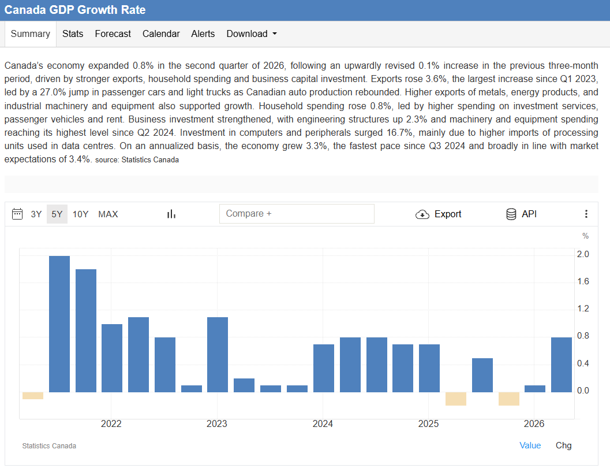This screenshot has height=468, width=610.
Task: Open the Forecast tab
Action: click(x=113, y=34)
